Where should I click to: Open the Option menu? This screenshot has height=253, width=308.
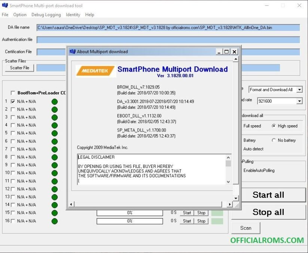[x=20, y=15]
